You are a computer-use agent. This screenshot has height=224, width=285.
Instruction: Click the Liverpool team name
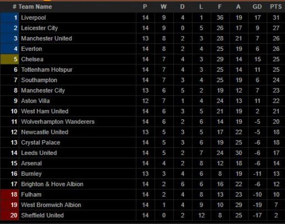[33, 18]
